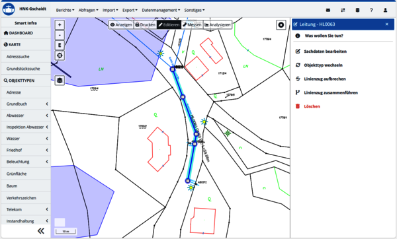Click the HNK-Gschaidt title text
This screenshot has height=239, width=397.
pos(32,9)
